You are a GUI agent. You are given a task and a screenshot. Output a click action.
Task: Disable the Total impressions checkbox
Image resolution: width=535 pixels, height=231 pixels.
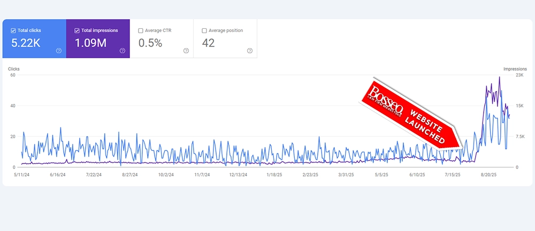[x=78, y=30]
